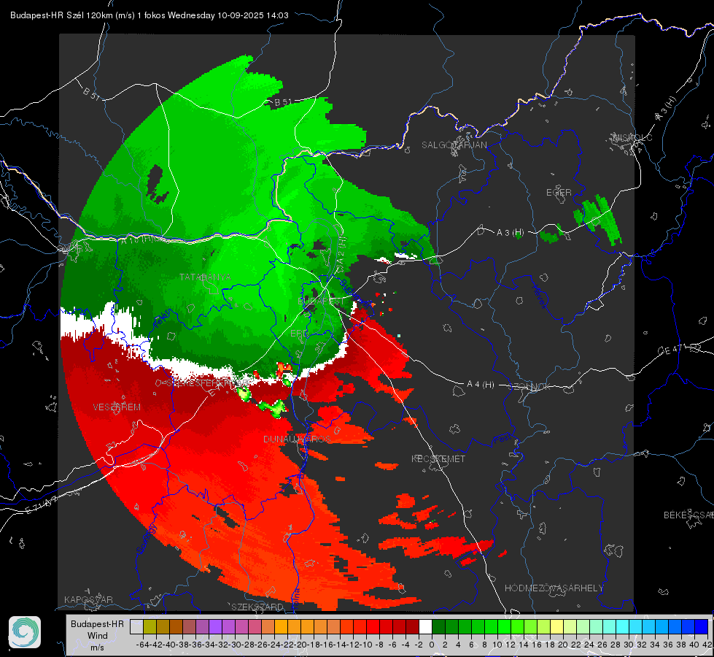This screenshot has height=657, width=714.
Task: Select the TATABÁNYA city label
Action: (206, 277)
